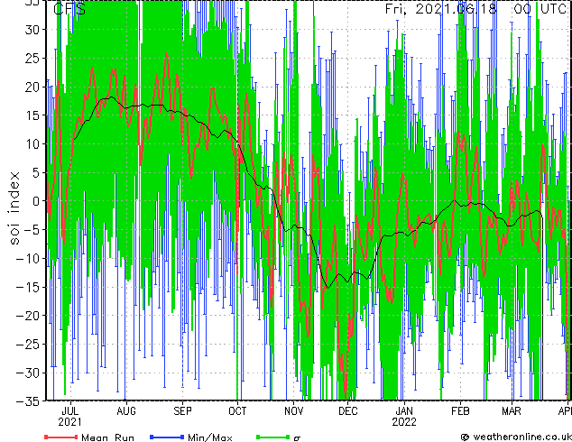Click the '-20' y-axis tick label
Image resolution: width=572 pixels, height=442 pixels.
coord(29,316)
